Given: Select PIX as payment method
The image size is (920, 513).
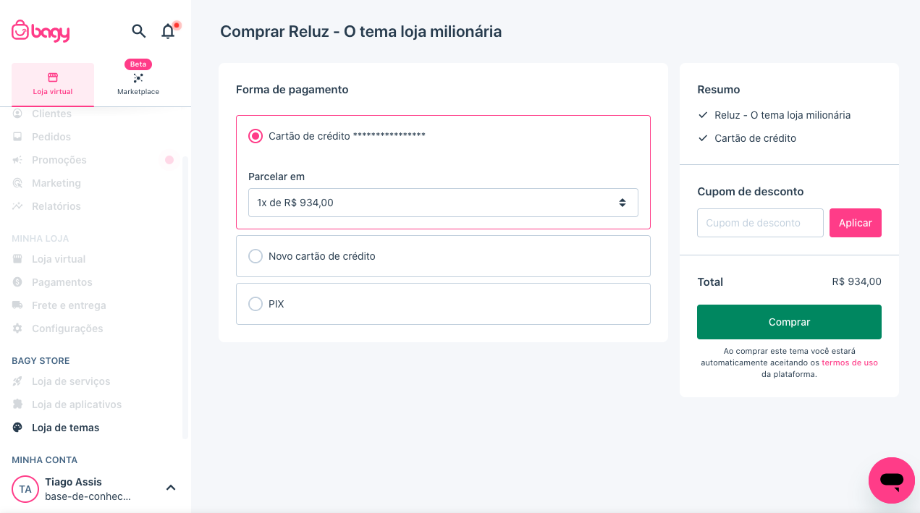Looking at the screenshot, I should point(255,304).
